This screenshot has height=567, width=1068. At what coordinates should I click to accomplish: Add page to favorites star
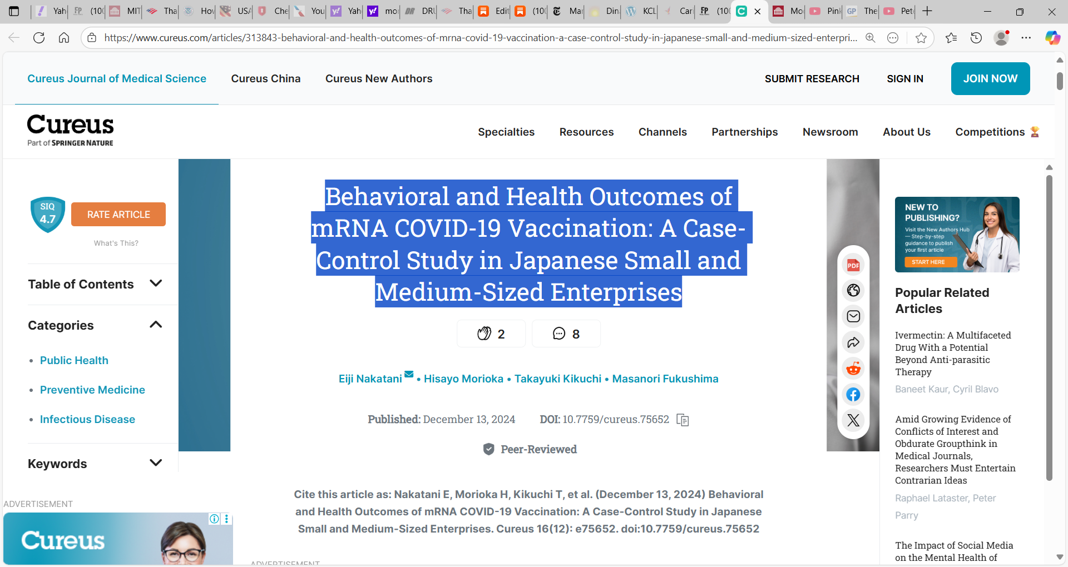pyautogui.click(x=921, y=38)
